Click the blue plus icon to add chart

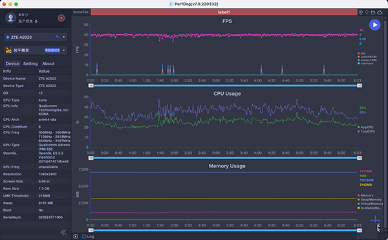[x=375, y=219]
